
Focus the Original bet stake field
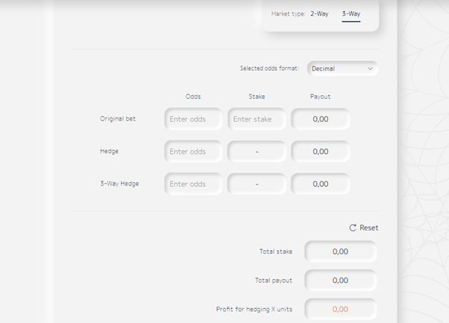click(257, 119)
